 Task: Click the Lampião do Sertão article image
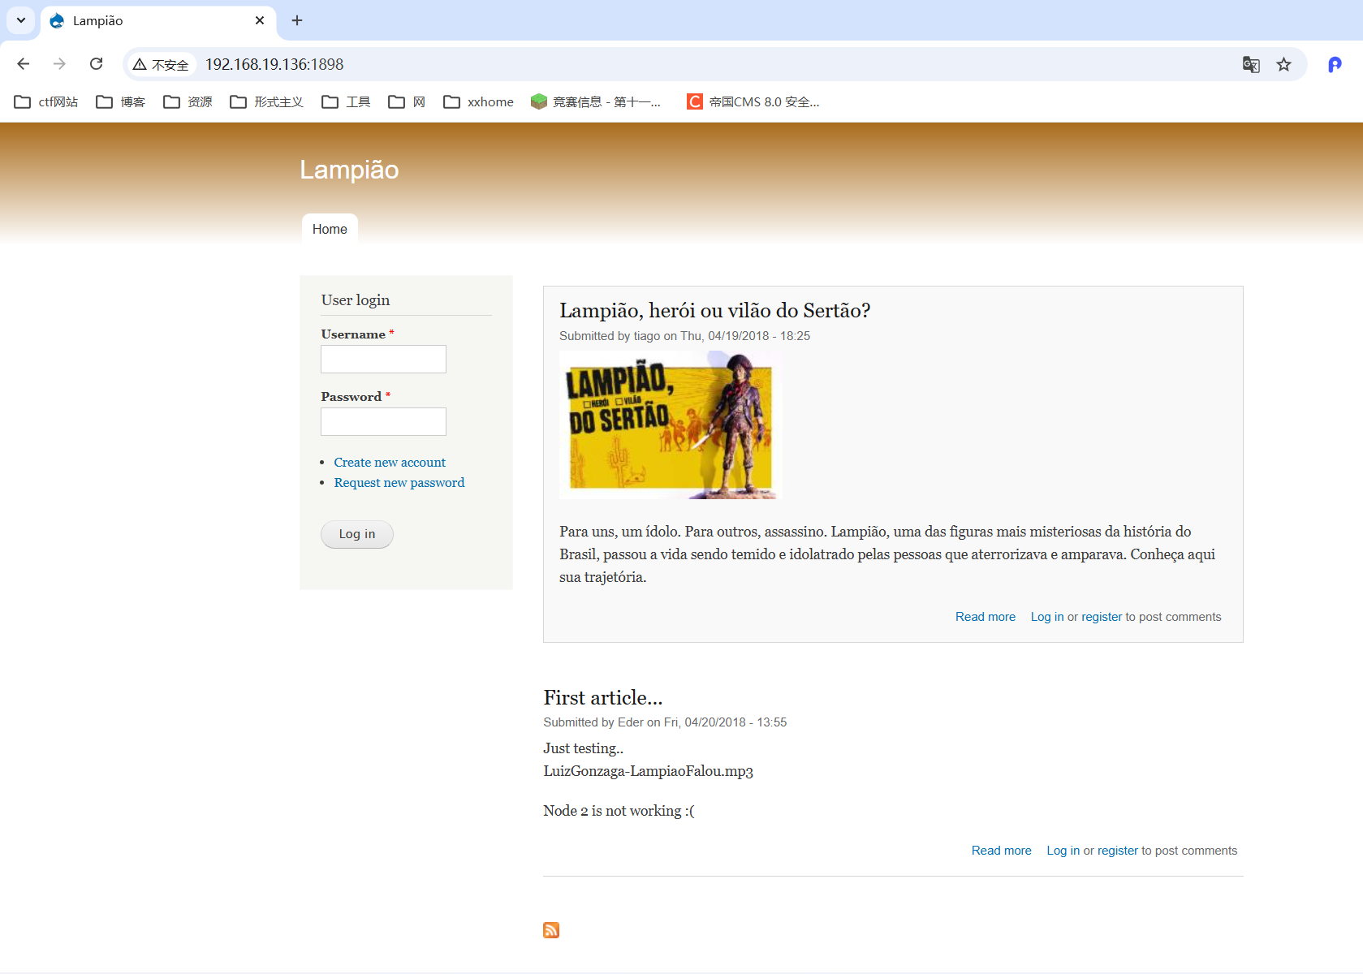671,425
